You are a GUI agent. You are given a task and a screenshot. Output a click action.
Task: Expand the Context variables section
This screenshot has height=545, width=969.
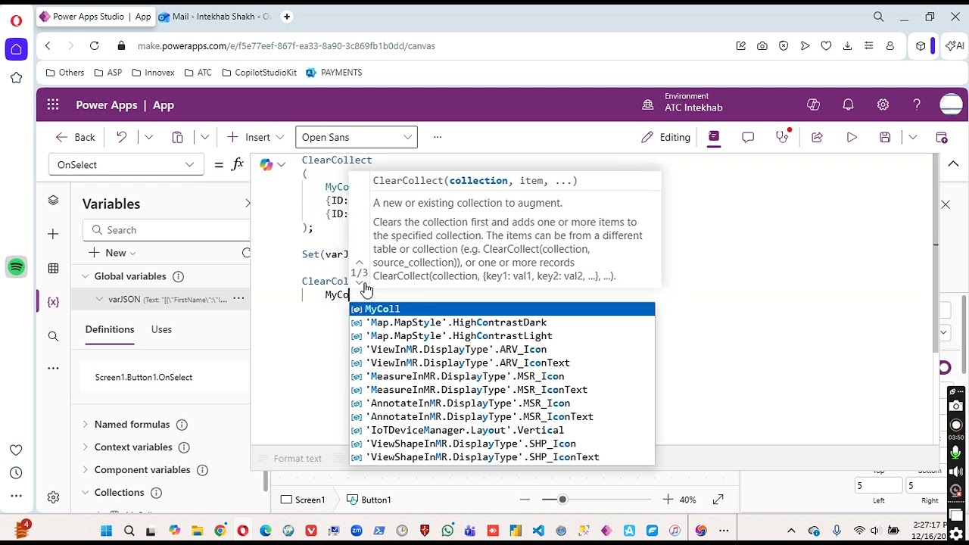point(86,447)
